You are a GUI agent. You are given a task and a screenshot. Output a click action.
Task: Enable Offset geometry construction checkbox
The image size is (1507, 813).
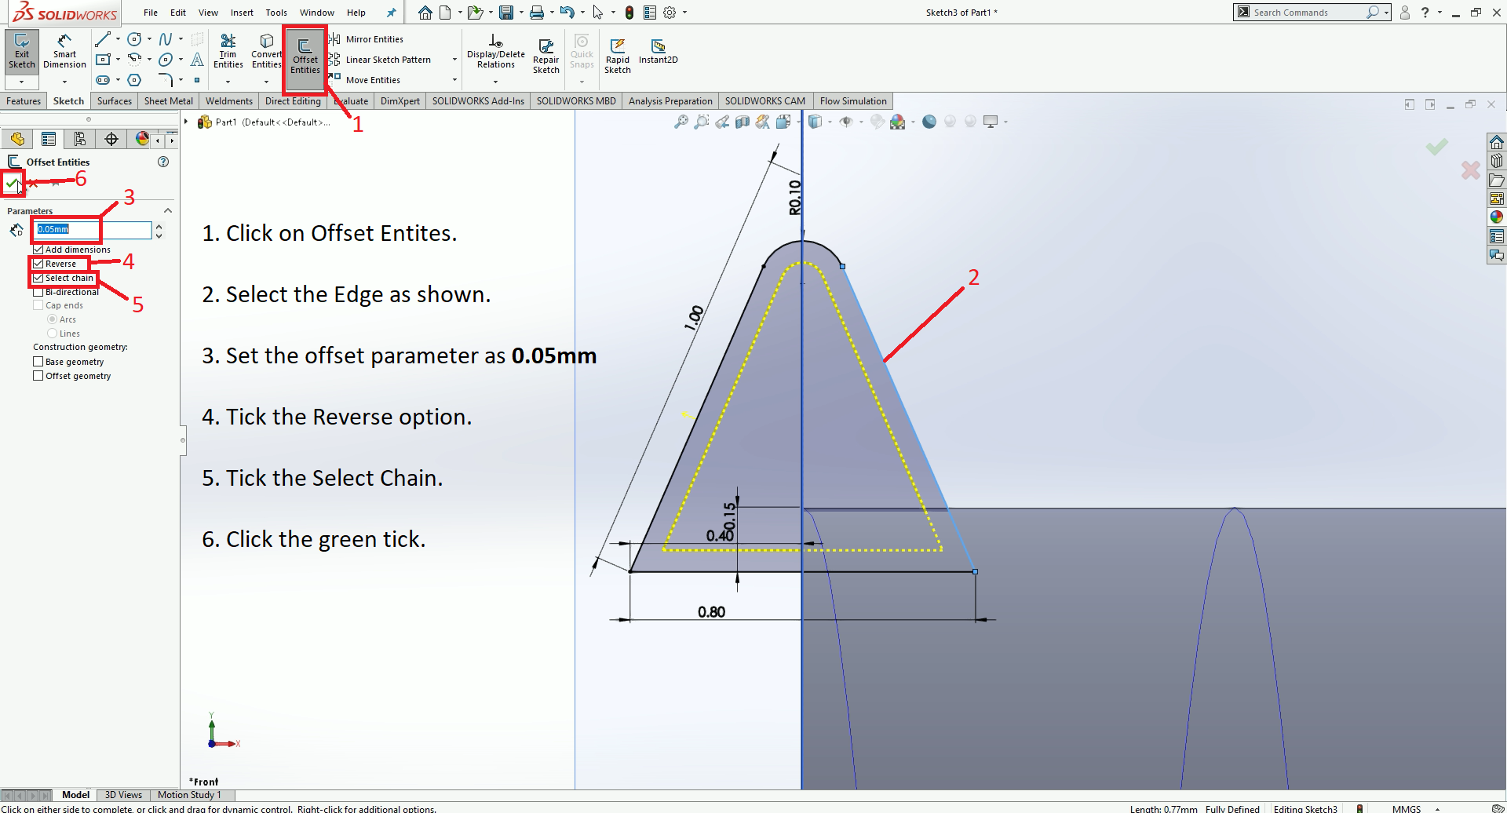[38, 376]
